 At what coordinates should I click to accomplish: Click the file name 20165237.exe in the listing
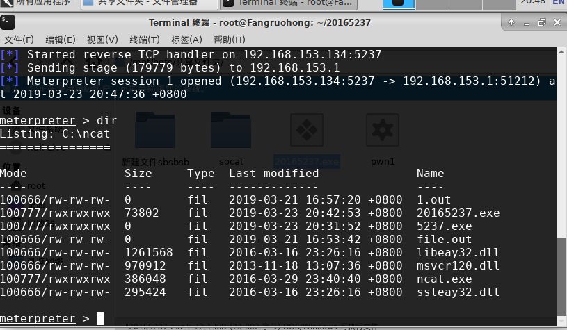(458, 213)
